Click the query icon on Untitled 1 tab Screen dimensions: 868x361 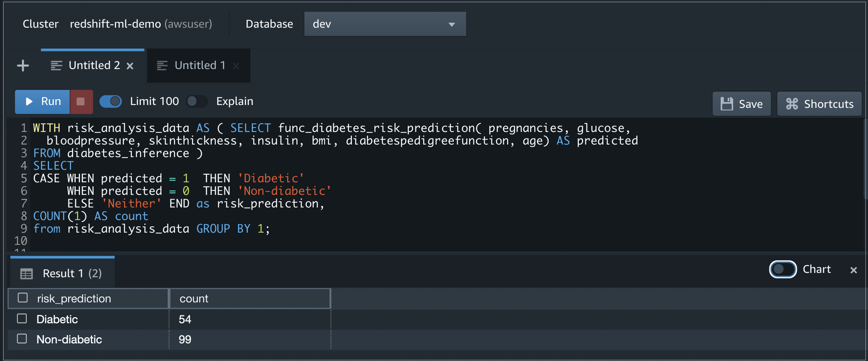tap(162, 65)
